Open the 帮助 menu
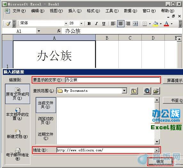183x168 pixels. click(168, 11)
